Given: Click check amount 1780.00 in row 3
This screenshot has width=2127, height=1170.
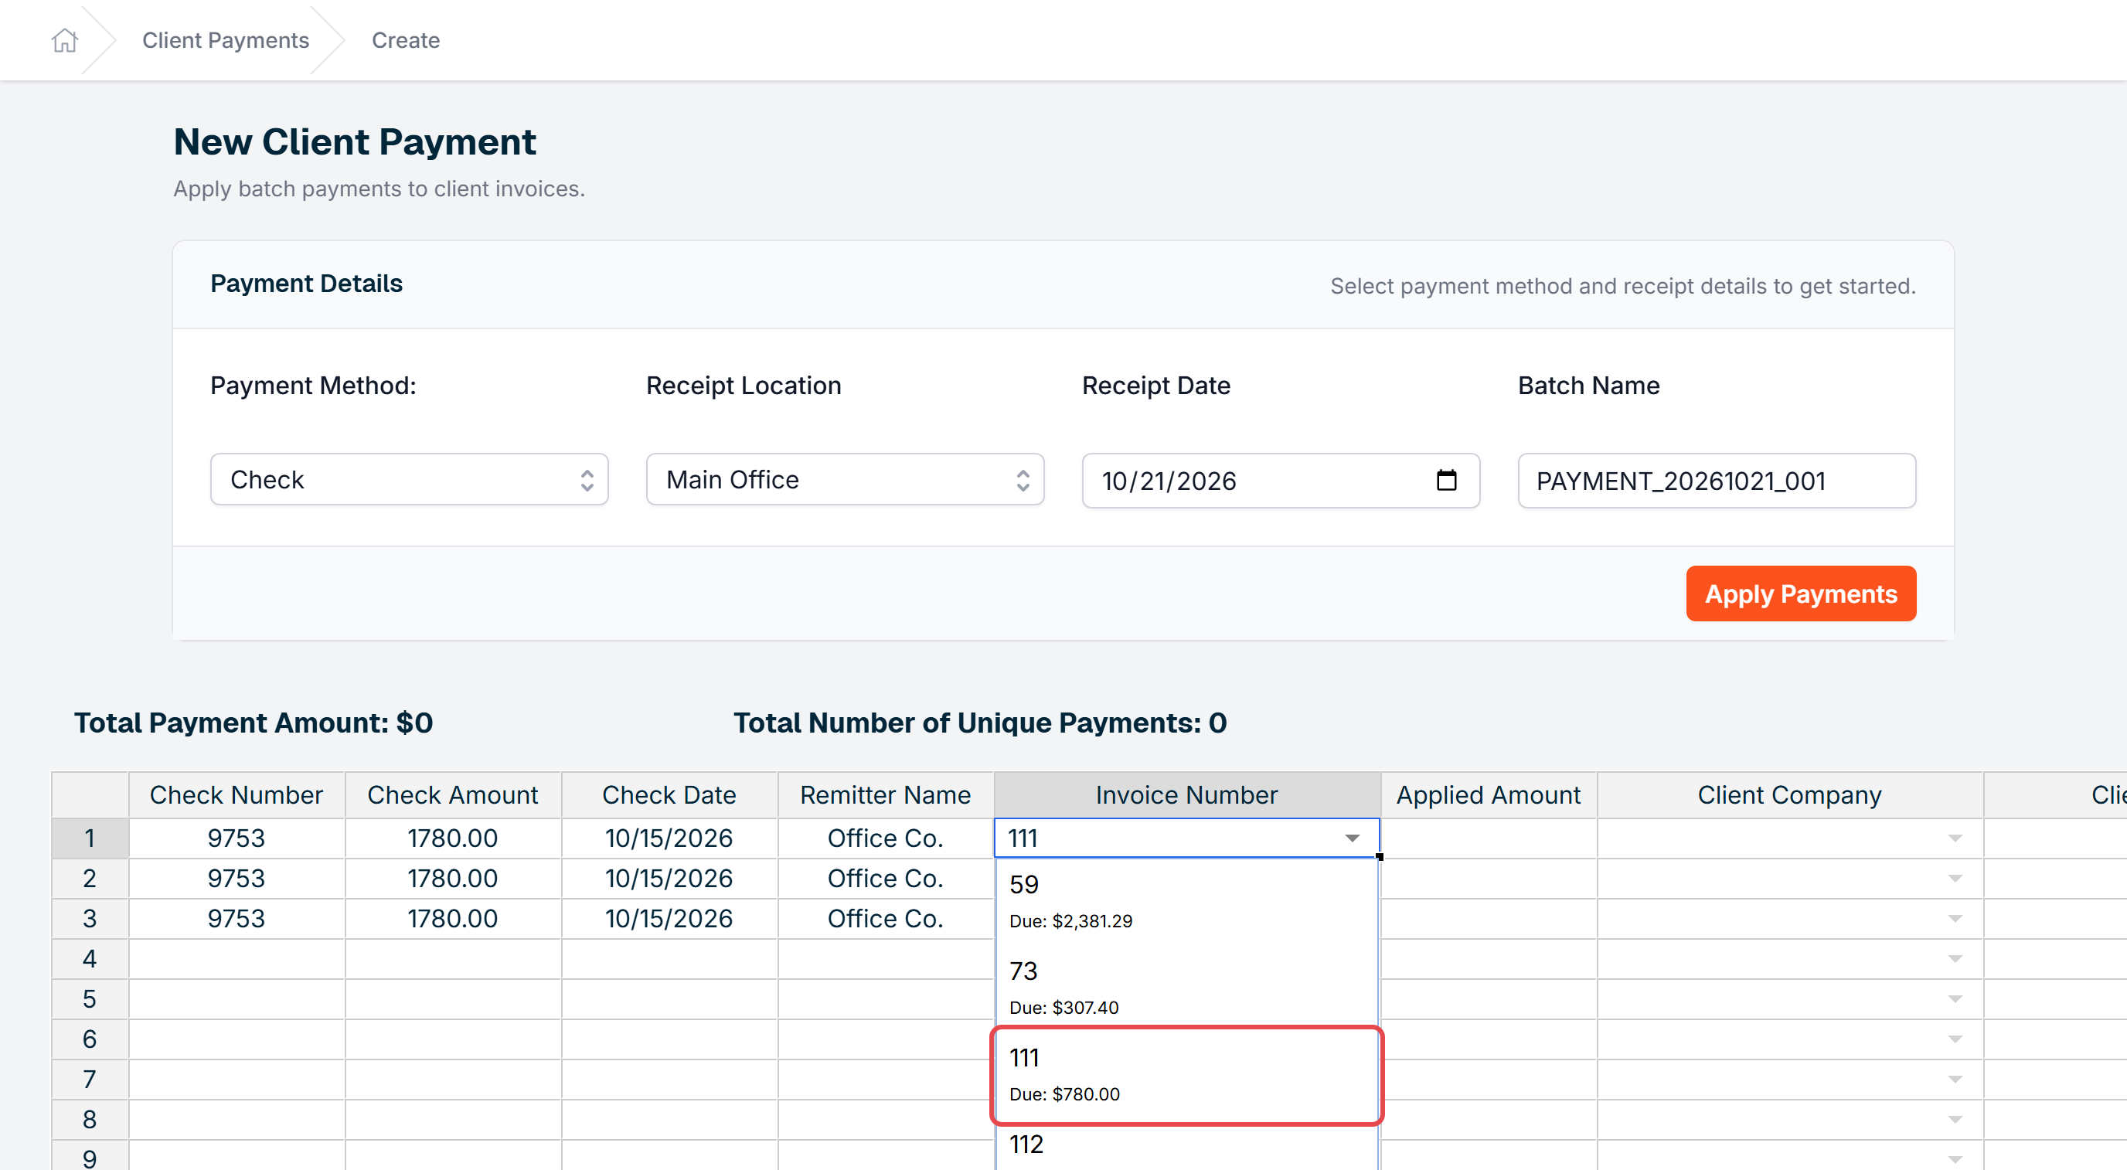Looking at the screenshot, I should pos(452,918).
